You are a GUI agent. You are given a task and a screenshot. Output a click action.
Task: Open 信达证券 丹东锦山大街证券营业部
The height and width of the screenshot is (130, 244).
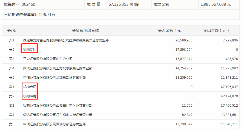[58, 115]
